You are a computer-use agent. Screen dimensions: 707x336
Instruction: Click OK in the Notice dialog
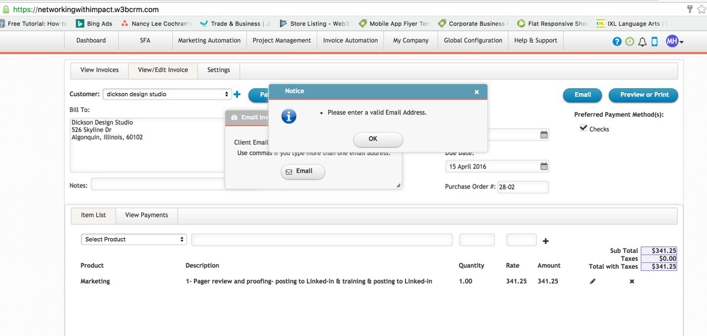tap(378, 139)
